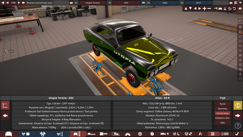
Task: Select the AE-R engine variant field
Action: pyautogui.click(x=198, y=3)
